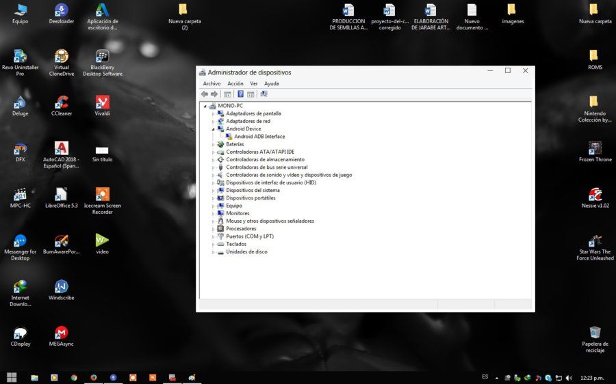Viewport: 616px width, 384px height.
Task: Open the Acción menu
Action: pyautogui.click(x=235, y=83)
